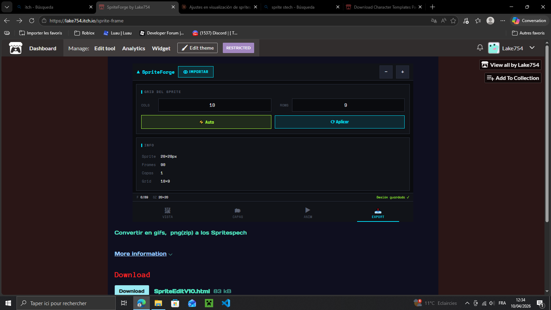Viewport: 551px width, 310px height.
Task: Open Microsoft Store from the taskbar
Action: pos(175,303)
